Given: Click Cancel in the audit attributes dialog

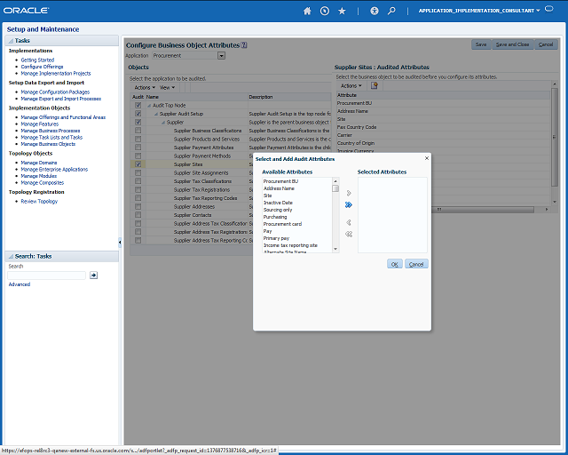Looking at the screenshot, I should 416,264.
